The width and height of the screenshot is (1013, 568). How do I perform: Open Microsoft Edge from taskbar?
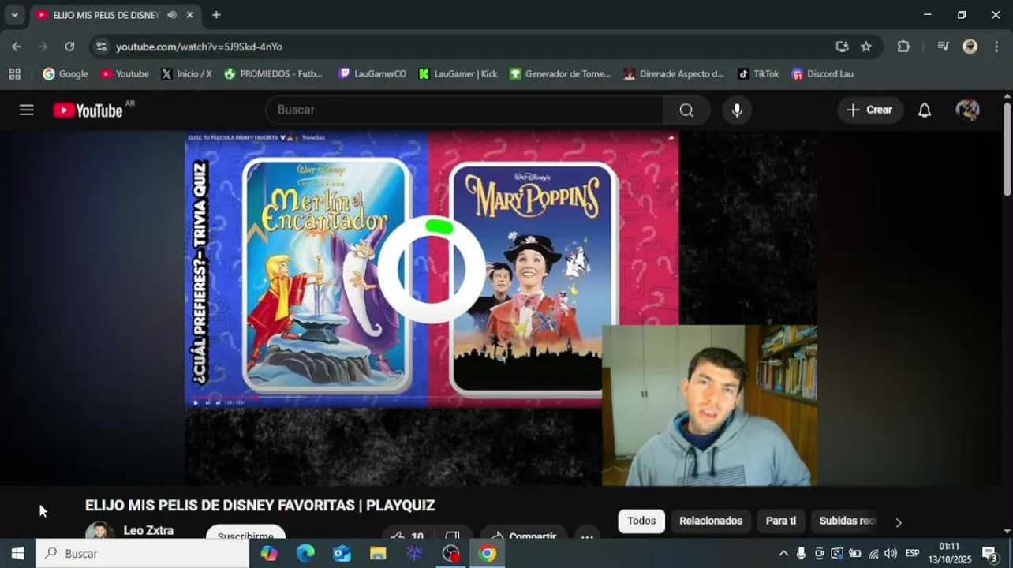(305, 553)
